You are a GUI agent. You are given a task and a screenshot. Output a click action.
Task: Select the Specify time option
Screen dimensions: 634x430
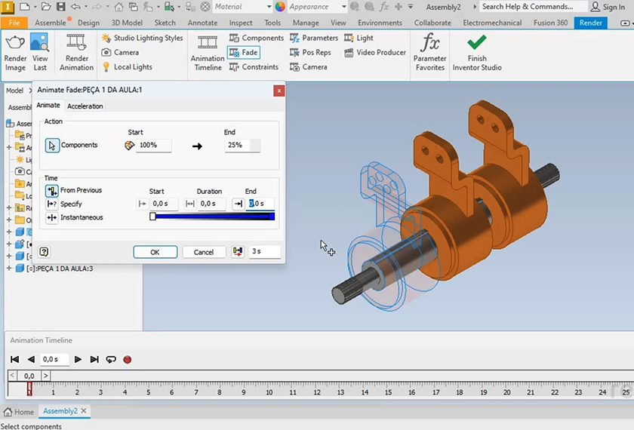pyautogui.click(x=52, y=204)
